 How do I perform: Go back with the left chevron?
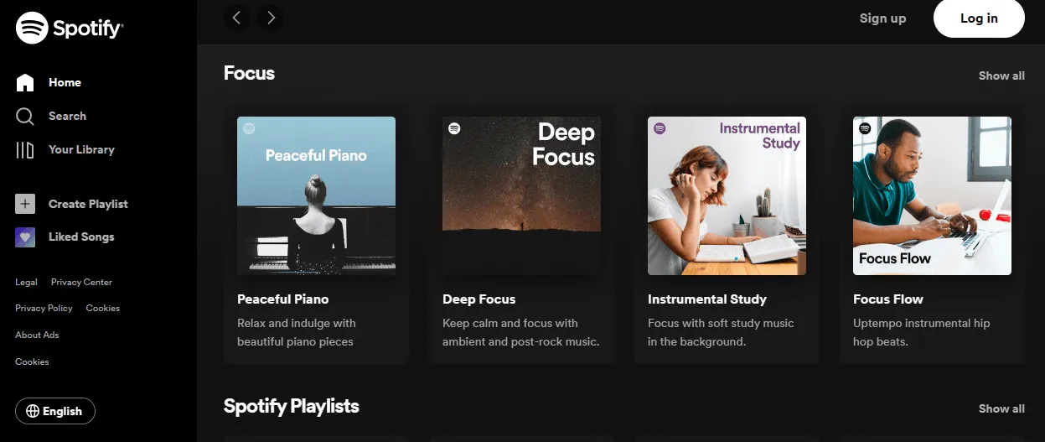(x=237, y=18)
